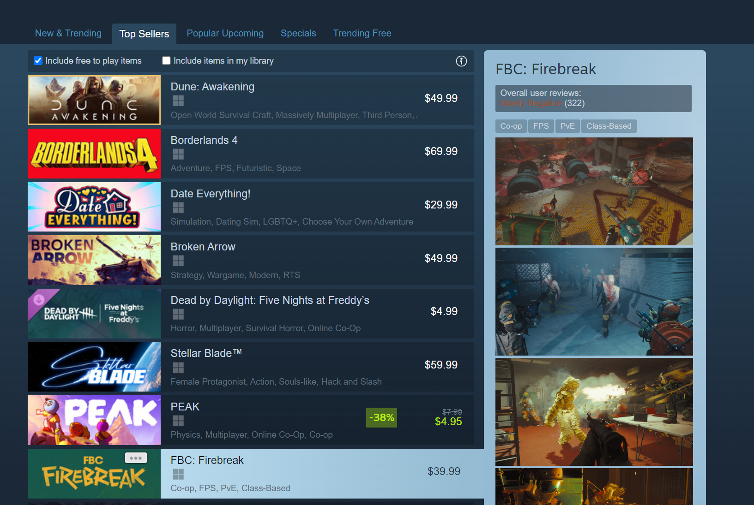Click the Dune Awakening capsule image
Screen dimensions: 754x505
[94, 100]
